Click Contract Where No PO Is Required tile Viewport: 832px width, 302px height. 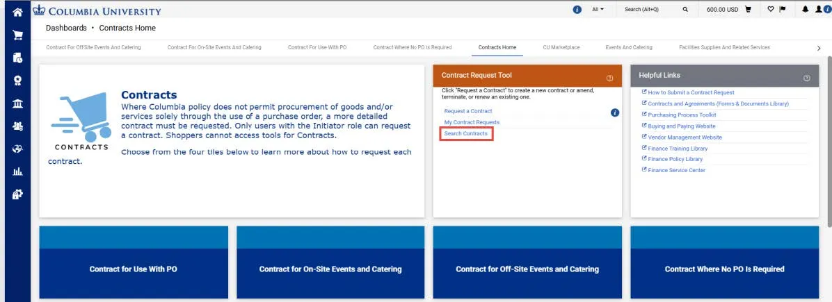725,263
